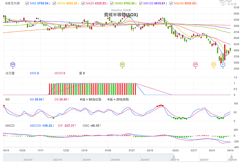244x164 pixels.
Task: Click the MACD9 -198.22 value
Action: pyautogui.click(x=42, y=126)
